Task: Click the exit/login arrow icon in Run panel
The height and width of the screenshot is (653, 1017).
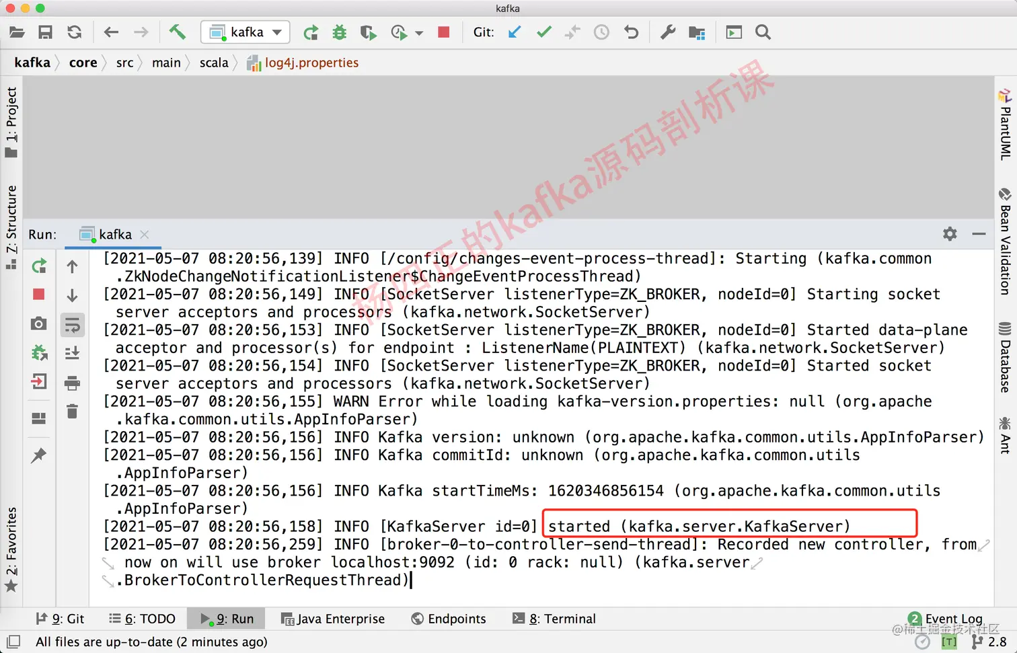Action: 39,381
